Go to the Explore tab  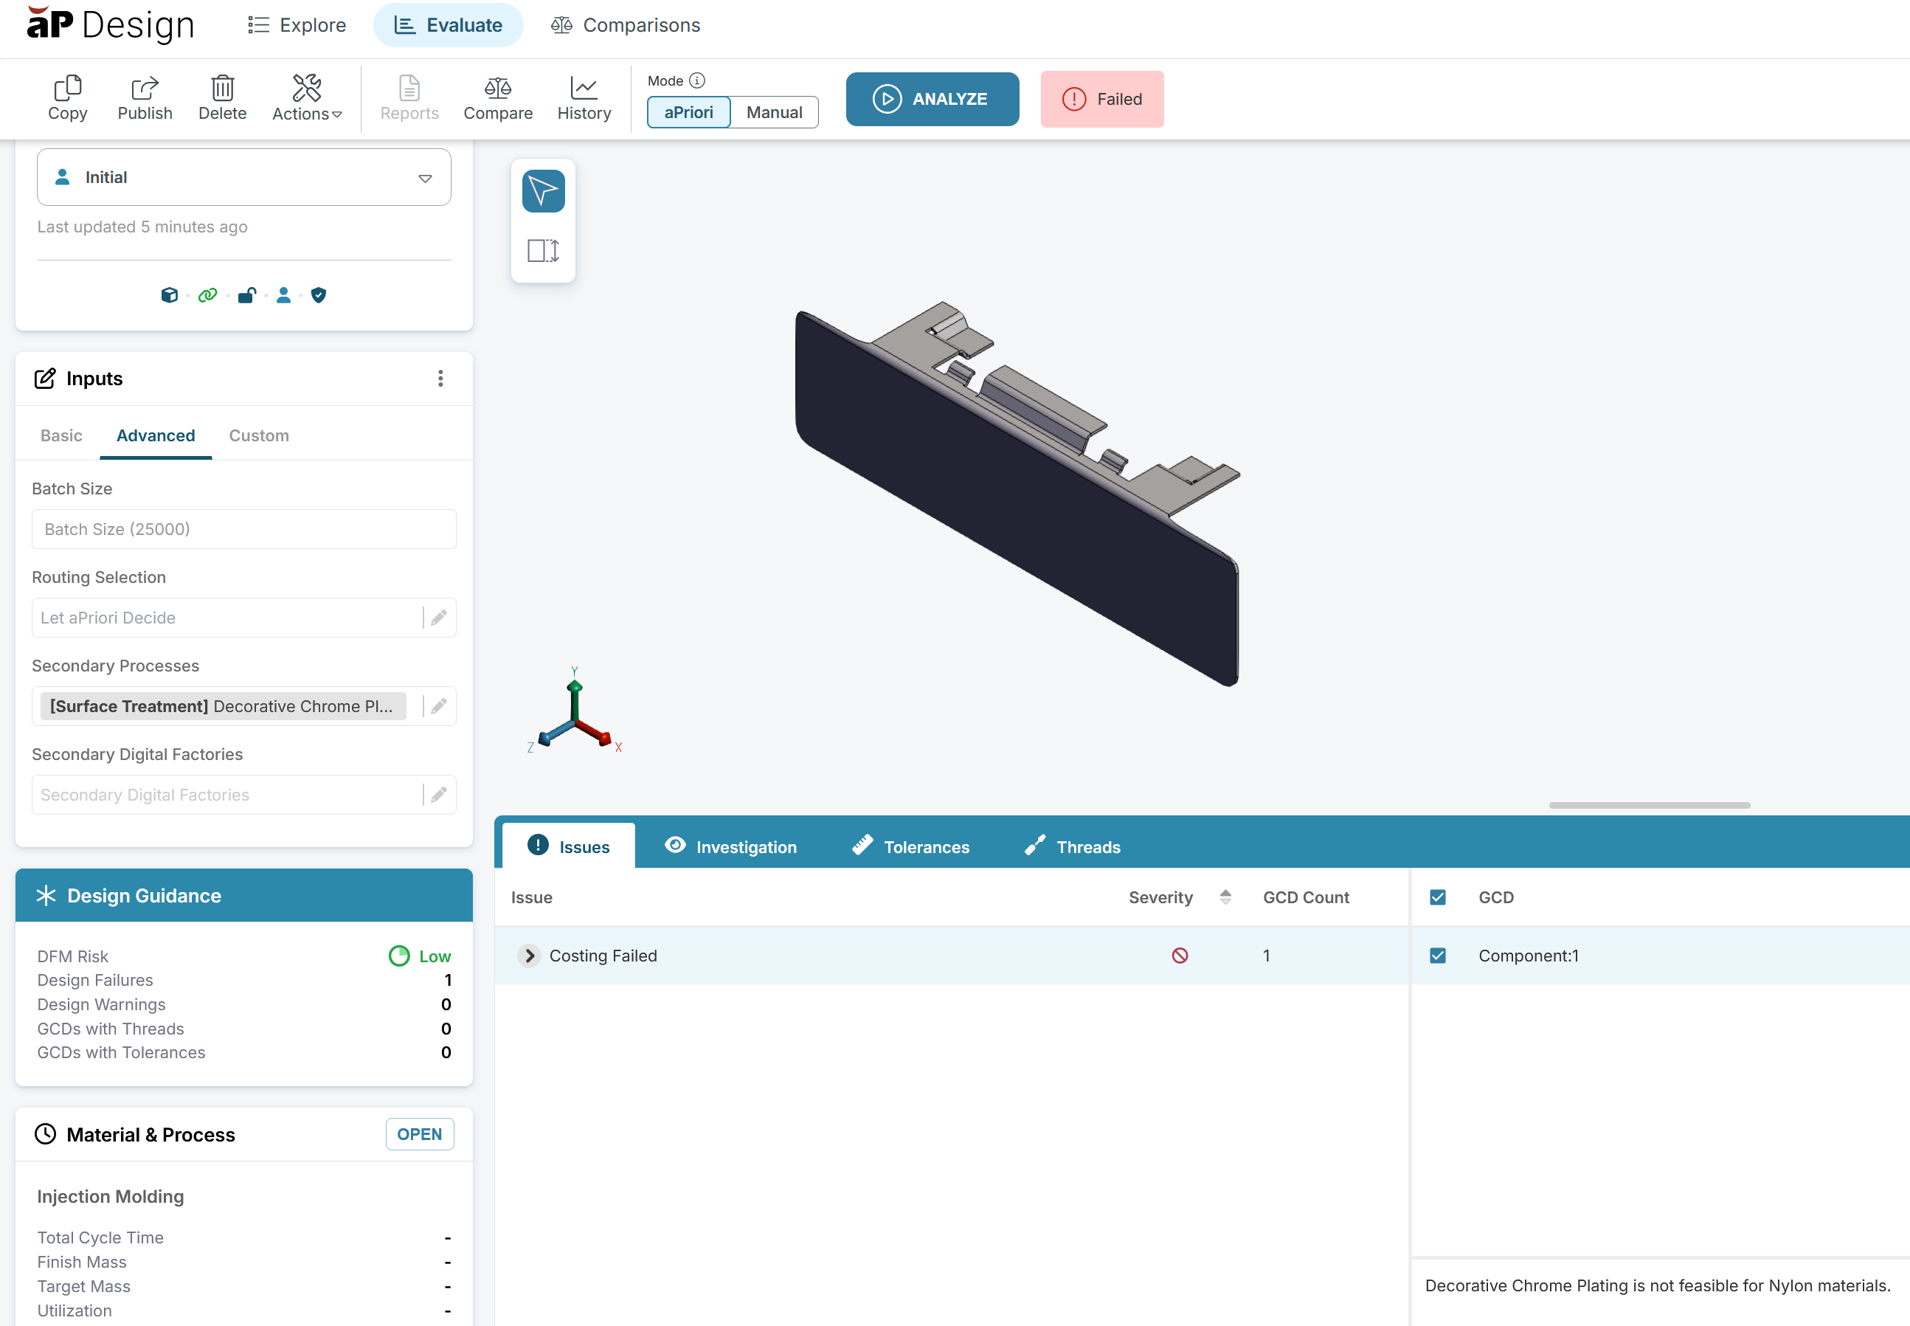(297, 25)
